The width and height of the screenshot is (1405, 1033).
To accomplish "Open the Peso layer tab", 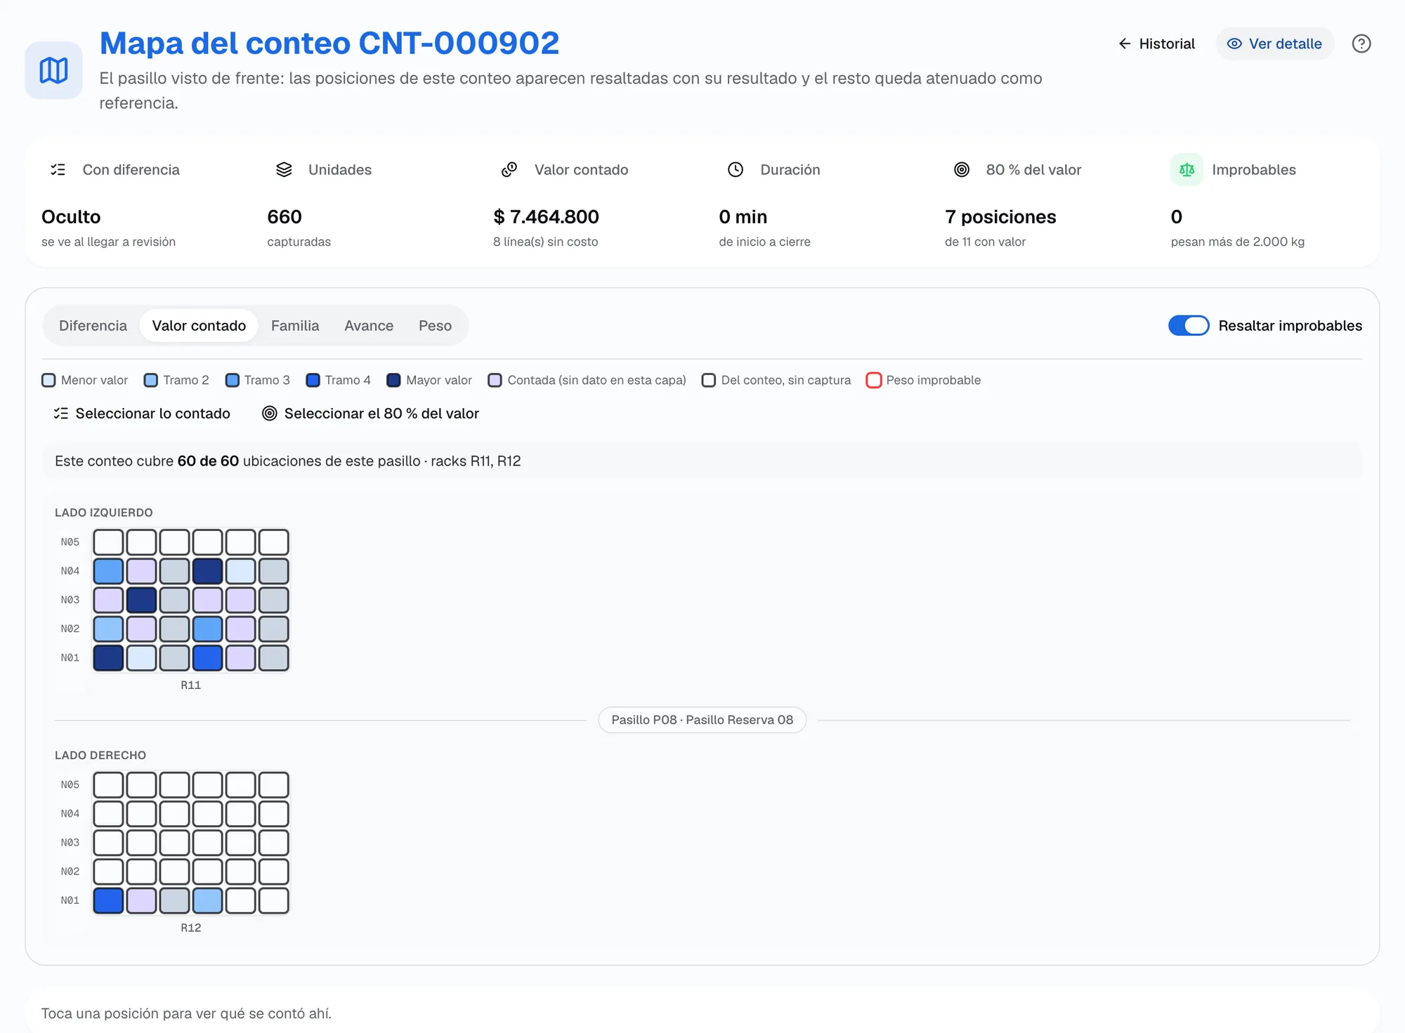I will (435, 326).
